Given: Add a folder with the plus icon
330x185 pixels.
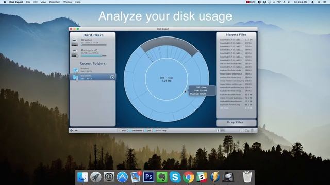Looking at the screenshot, I should pyautogui.click(x=72, y=130).
